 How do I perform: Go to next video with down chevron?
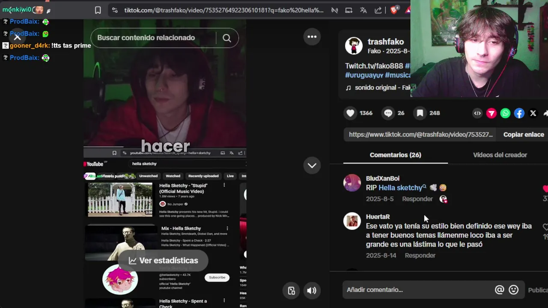(x=312, y=166)
